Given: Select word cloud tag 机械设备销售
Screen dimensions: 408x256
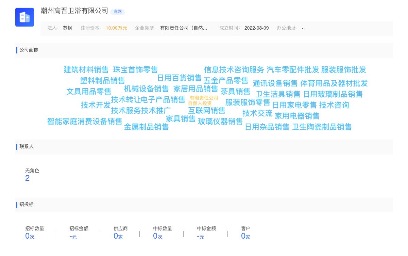Looking at the screenshot, I should (x=146, y=89).
